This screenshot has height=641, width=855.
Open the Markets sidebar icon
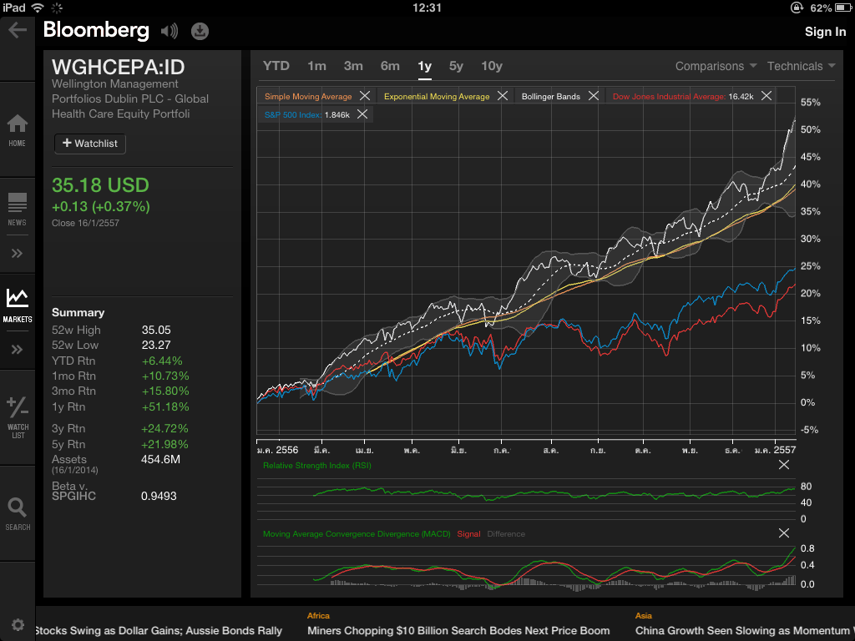coord(18,305)
